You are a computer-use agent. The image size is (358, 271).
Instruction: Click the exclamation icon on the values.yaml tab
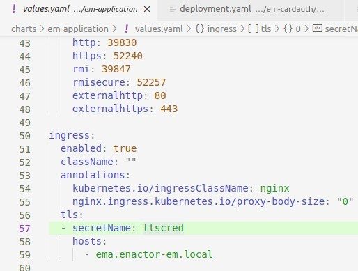(14, 9)
